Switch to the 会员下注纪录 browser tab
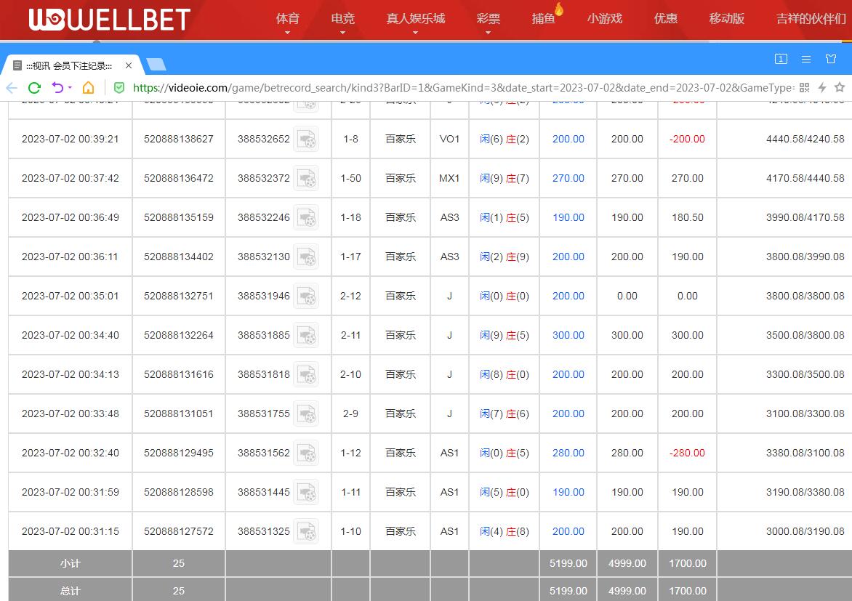 (69, 65)
